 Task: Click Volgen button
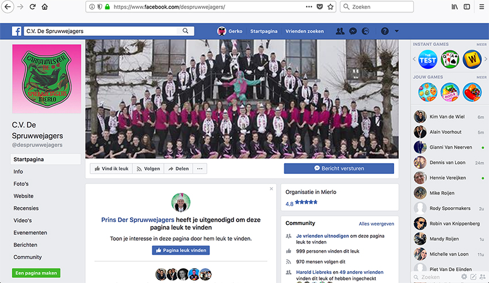point(148,168)
